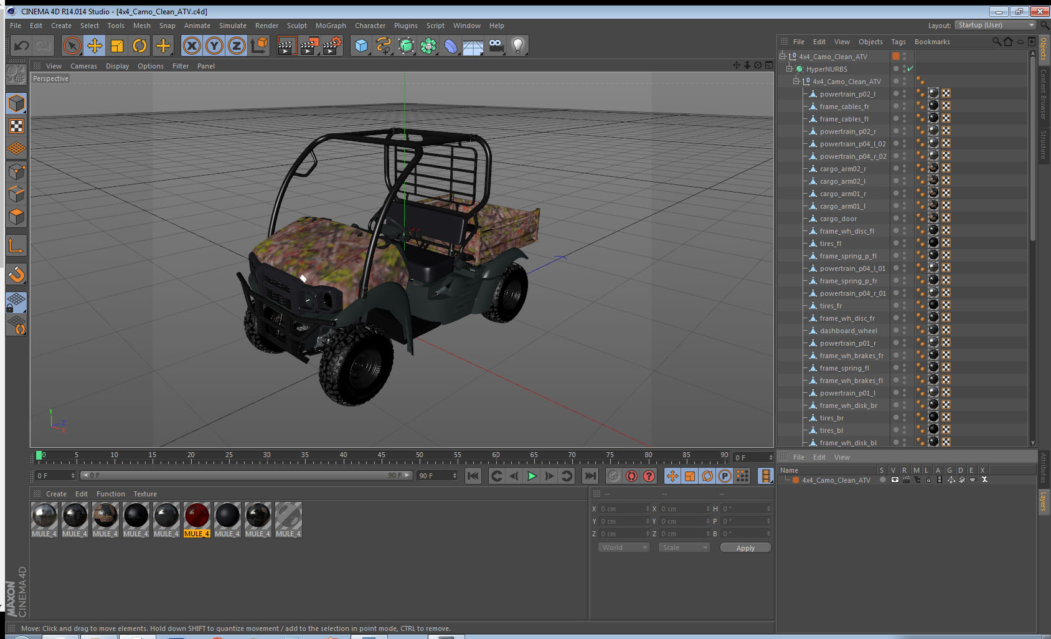Click the Content Browser side tab
This screenshot has width=1051, height=639.
[1044, 94]
